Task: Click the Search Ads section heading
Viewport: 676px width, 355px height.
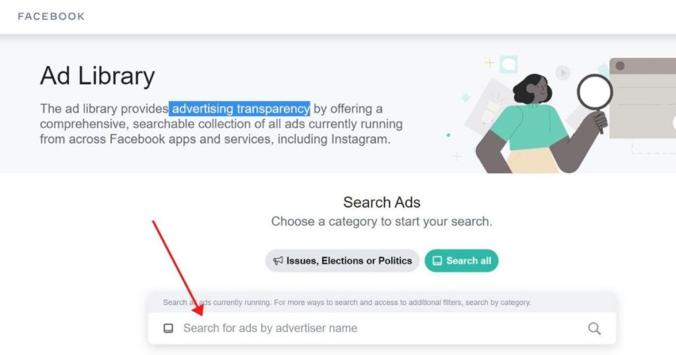Action: [x=382, y=202]
